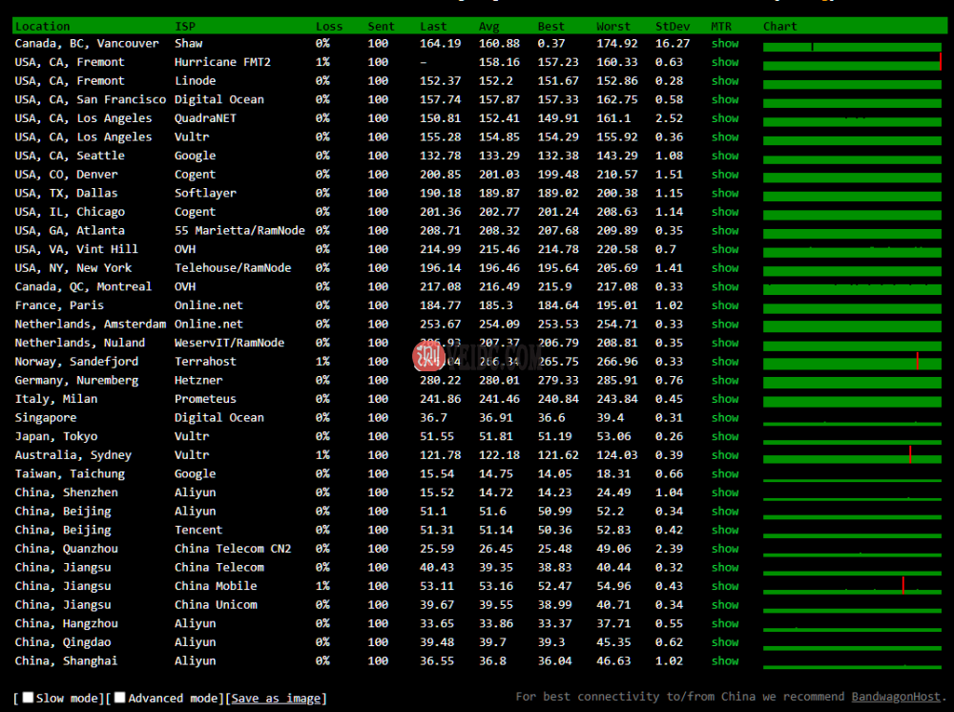Show MTR for the Dallas Softlayer row
The height and width of the screenshot is (712, 954).
coord(725,193)
